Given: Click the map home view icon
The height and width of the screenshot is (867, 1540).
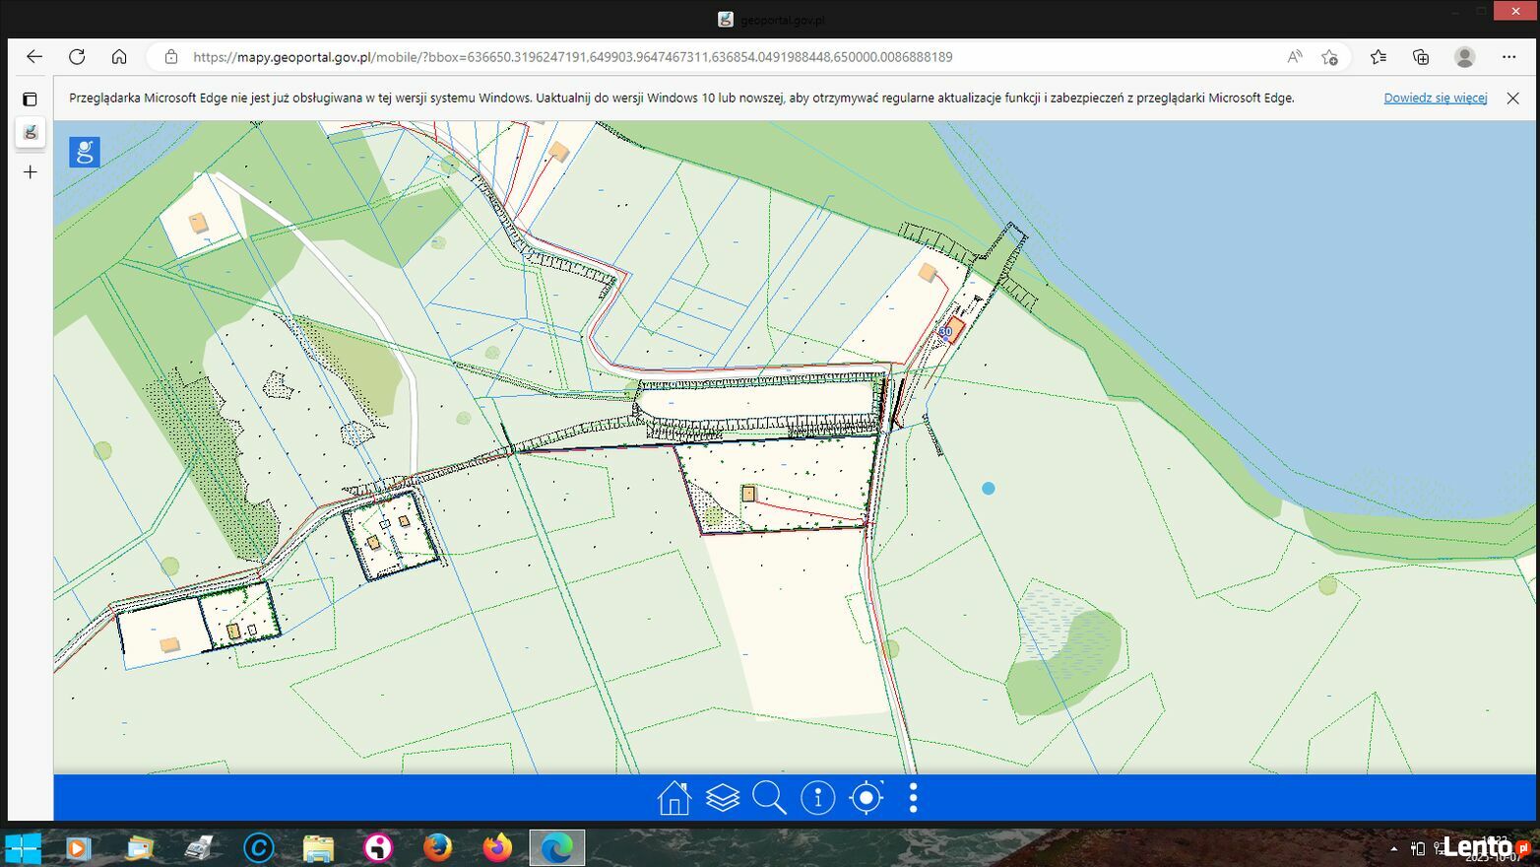Looking at the screenshot, I should click(x=674, y=797).
